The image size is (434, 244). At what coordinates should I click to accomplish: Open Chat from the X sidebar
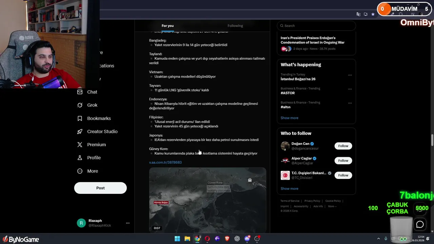tap(87, 92)
